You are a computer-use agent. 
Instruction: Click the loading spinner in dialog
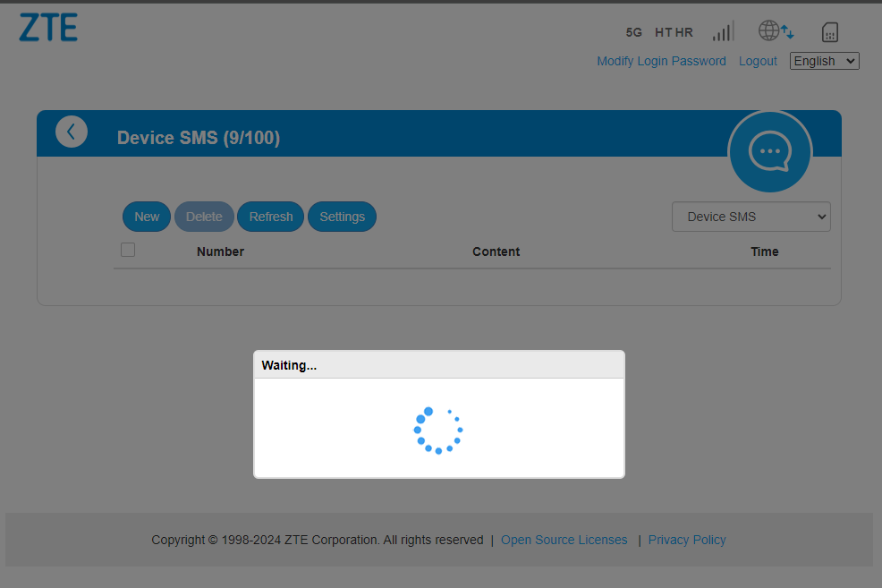click(x=438, y=430)
